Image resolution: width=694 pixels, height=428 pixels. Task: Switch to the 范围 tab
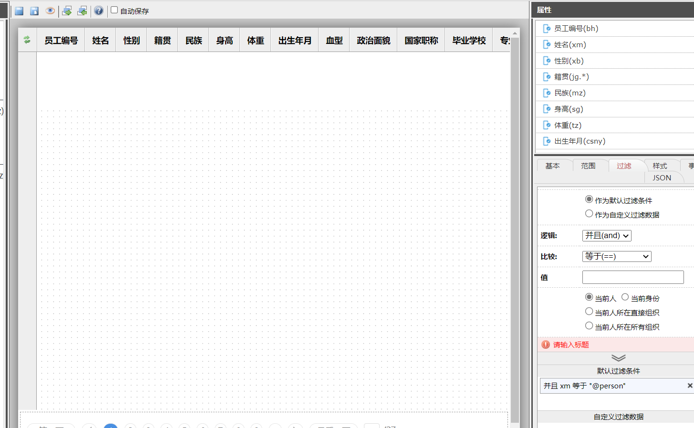(588, 166)
